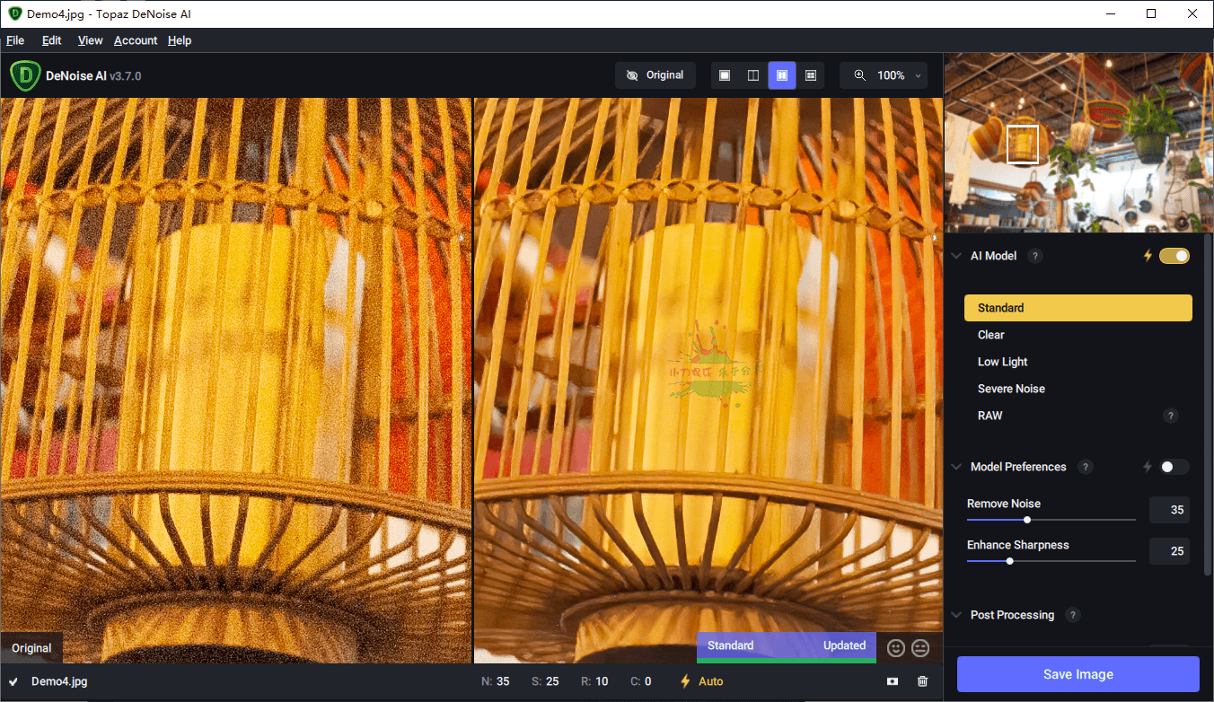Open the Account menu

[136, 40]
